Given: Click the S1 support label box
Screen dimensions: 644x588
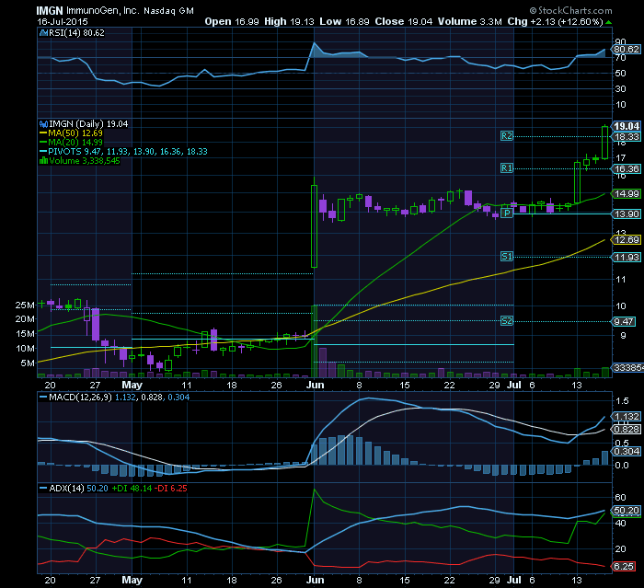Looking at the screenshot, I should (507, 257).
